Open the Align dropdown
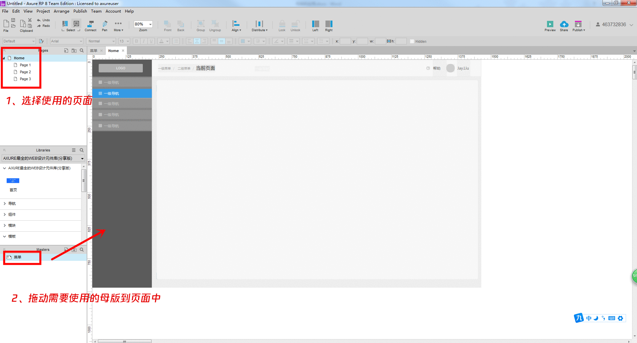This screenshot has height=343, width=637. click(x=236, y=26)
